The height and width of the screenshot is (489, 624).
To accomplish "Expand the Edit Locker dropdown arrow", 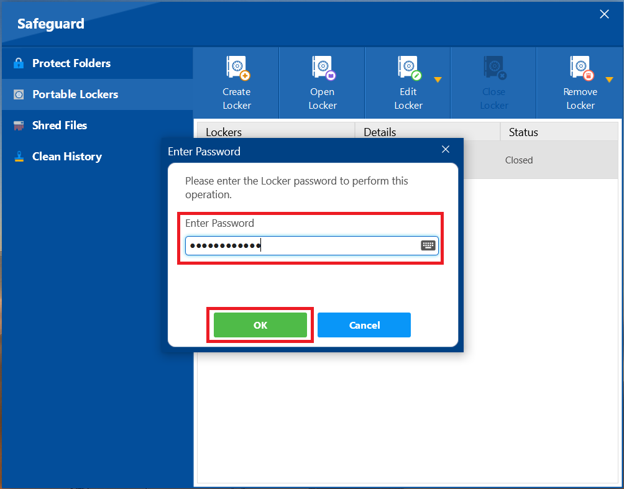I will (x=438, y=80).
